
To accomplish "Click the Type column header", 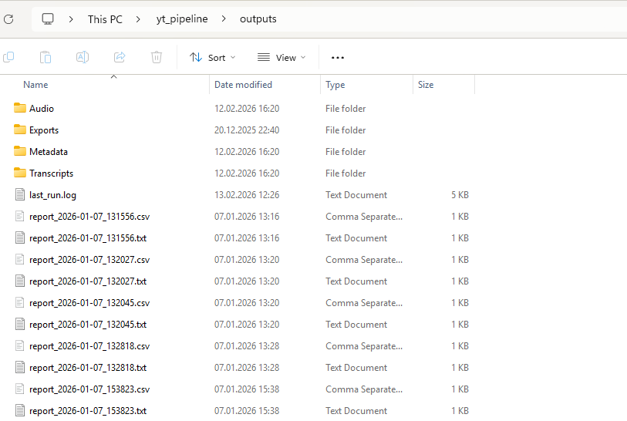I will [335, 85].
